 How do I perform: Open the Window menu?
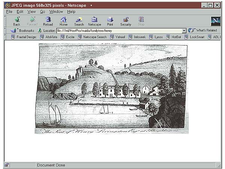56,12
